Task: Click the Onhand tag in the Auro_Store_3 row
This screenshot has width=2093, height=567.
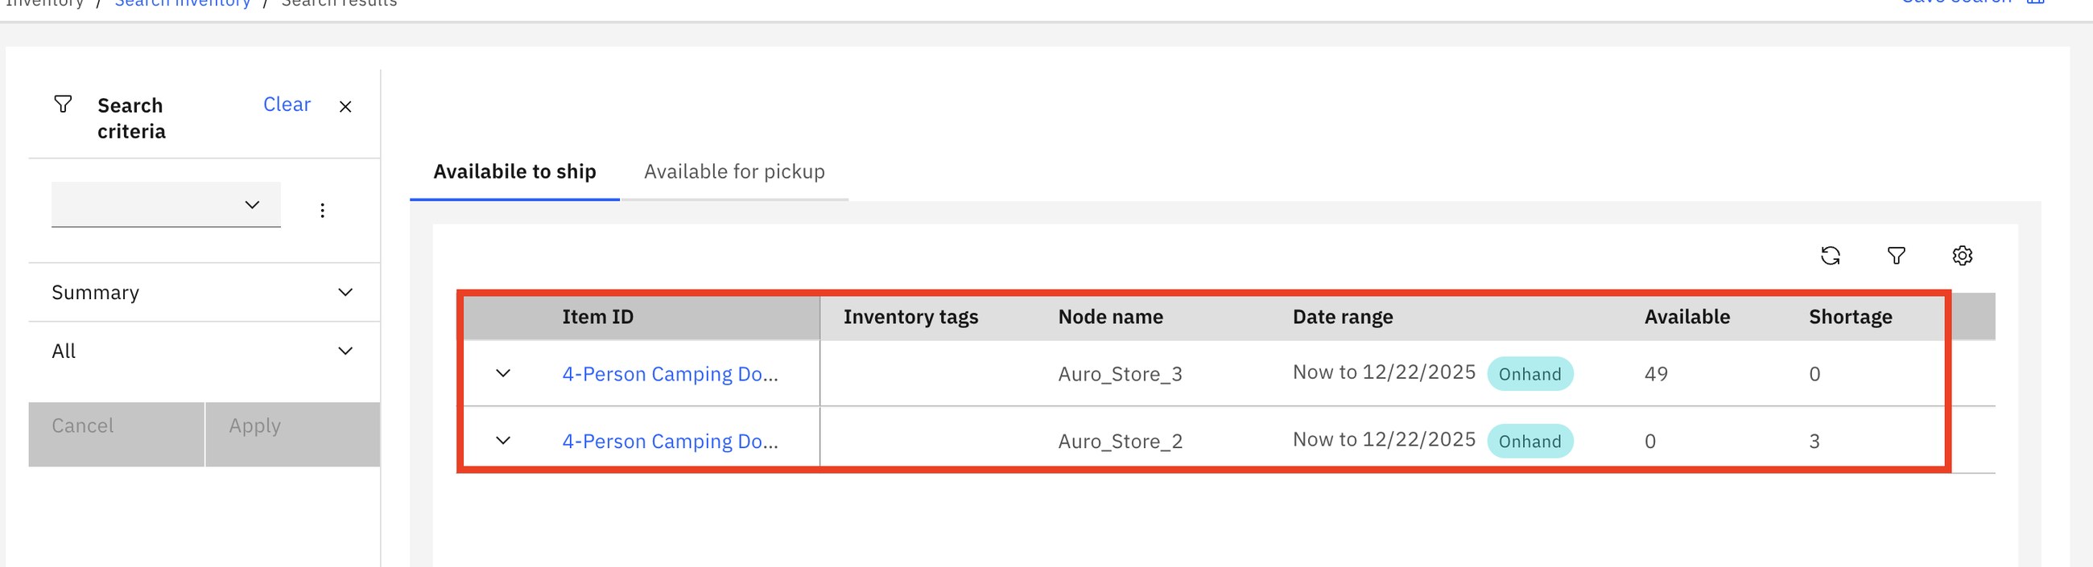Action: pyautogui.click(x=1530, y=374)
